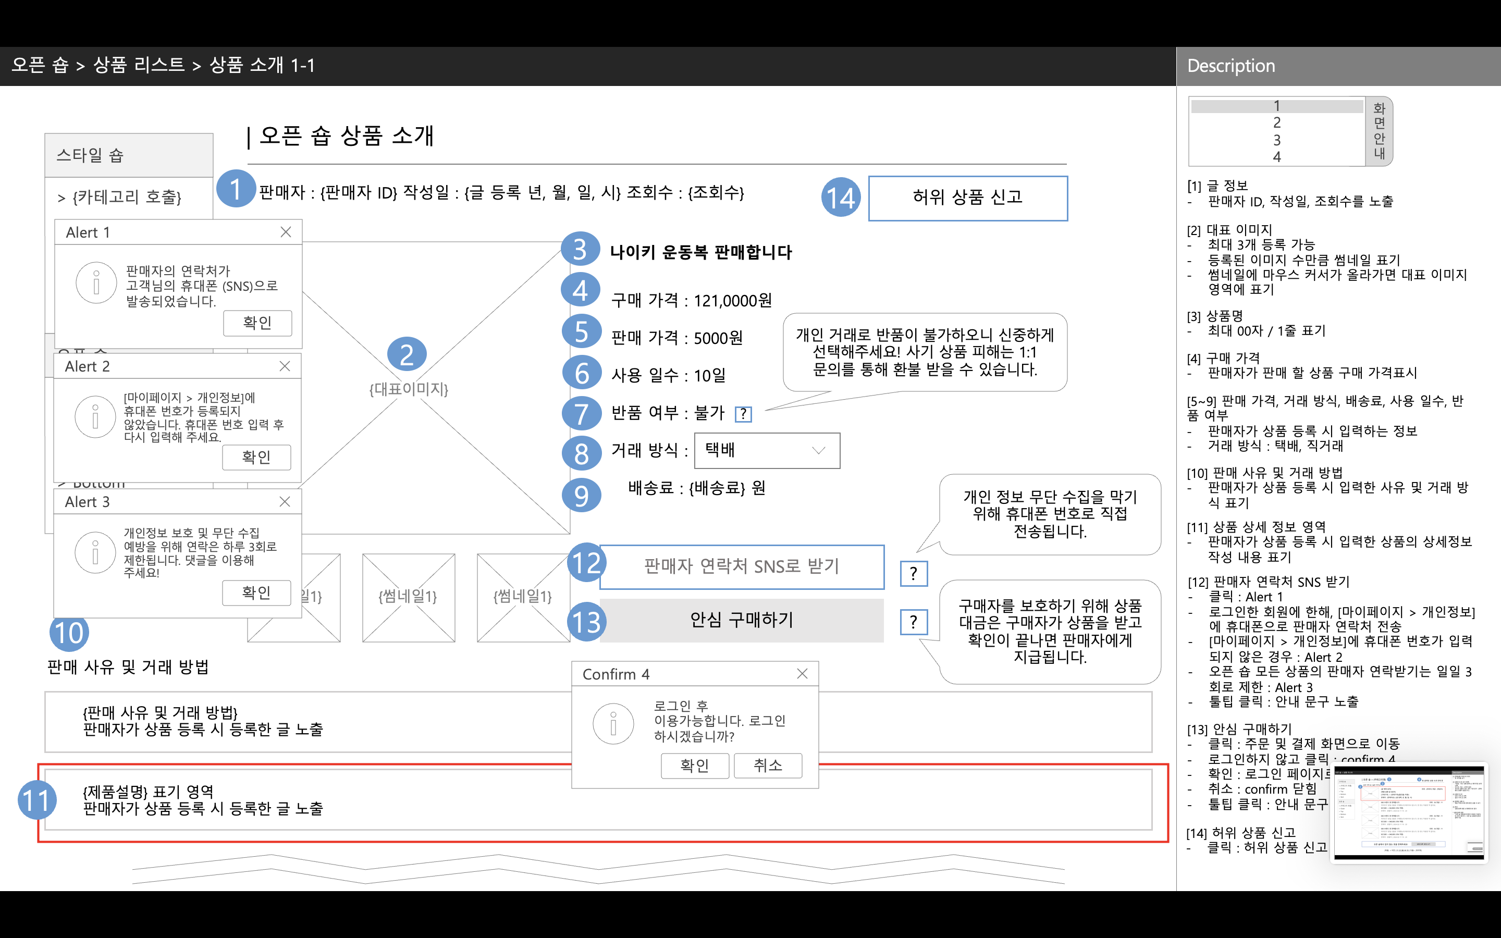Close the Alert 2 dialog with X
This screenshot has height=938, width=1501.
[285, 366]
